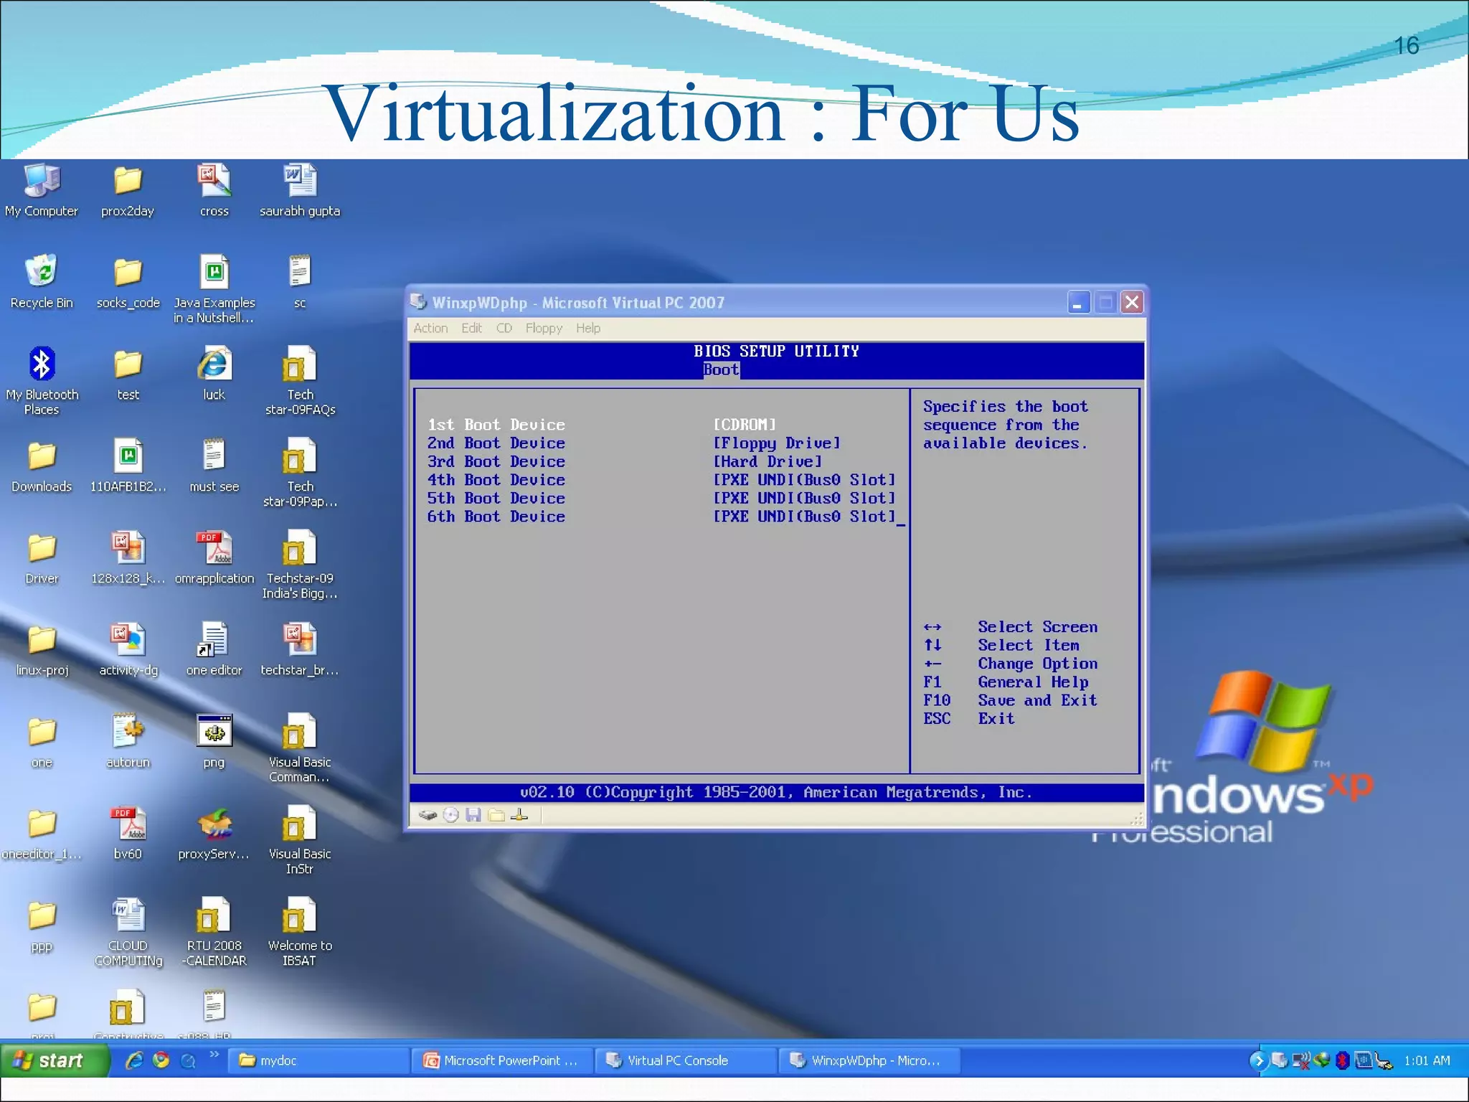Open Help menu in Virtual PC
The height and width of the screenshot is (1102, 1469).
(x=588, y=328)
